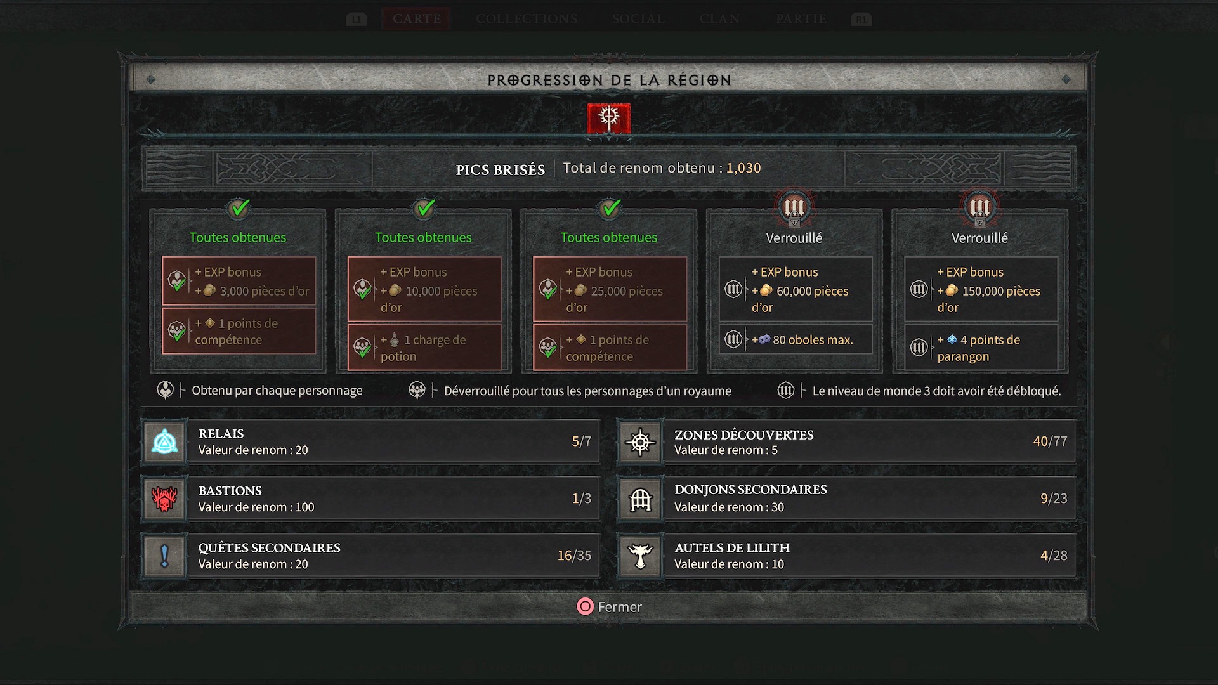1218x685 pixels.
Task: Click the locked tier icon above 60,000 pièces
Action: pos(794,208)
